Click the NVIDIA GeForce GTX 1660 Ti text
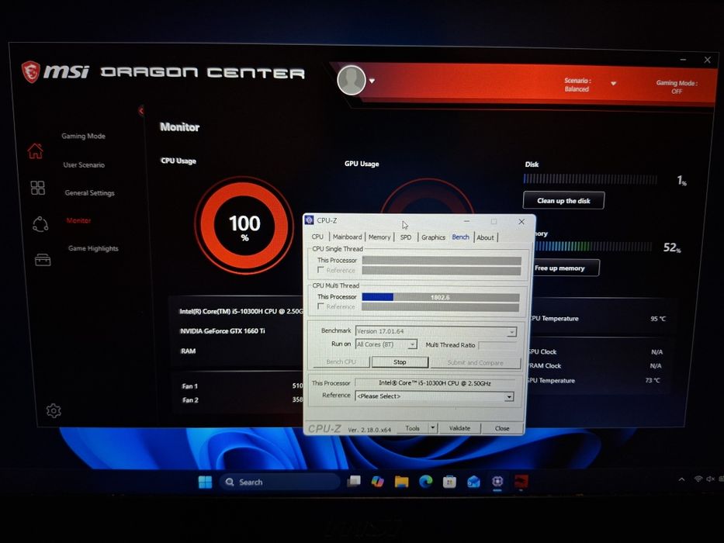Image resolution: width=724 pixels, height=543 pixels. (223, 331)
